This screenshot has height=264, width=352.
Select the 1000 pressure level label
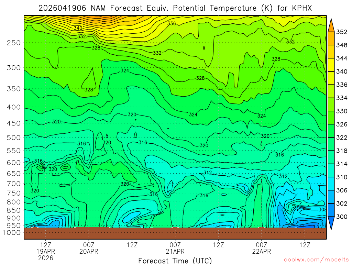tap(11, 233)
